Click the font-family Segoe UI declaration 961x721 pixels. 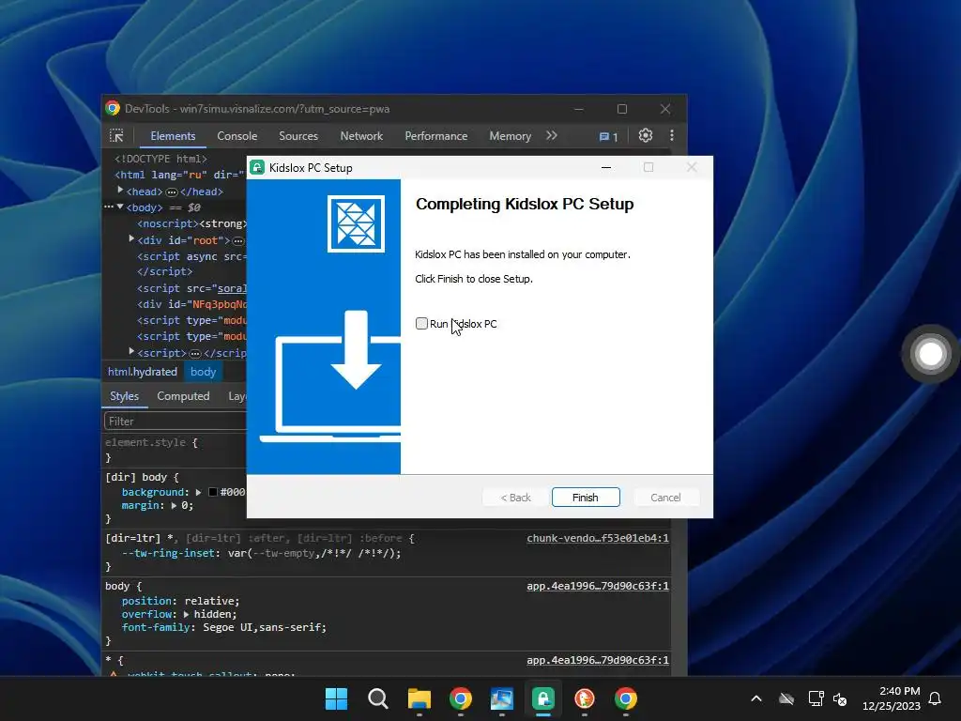click(x=223, y=627)
